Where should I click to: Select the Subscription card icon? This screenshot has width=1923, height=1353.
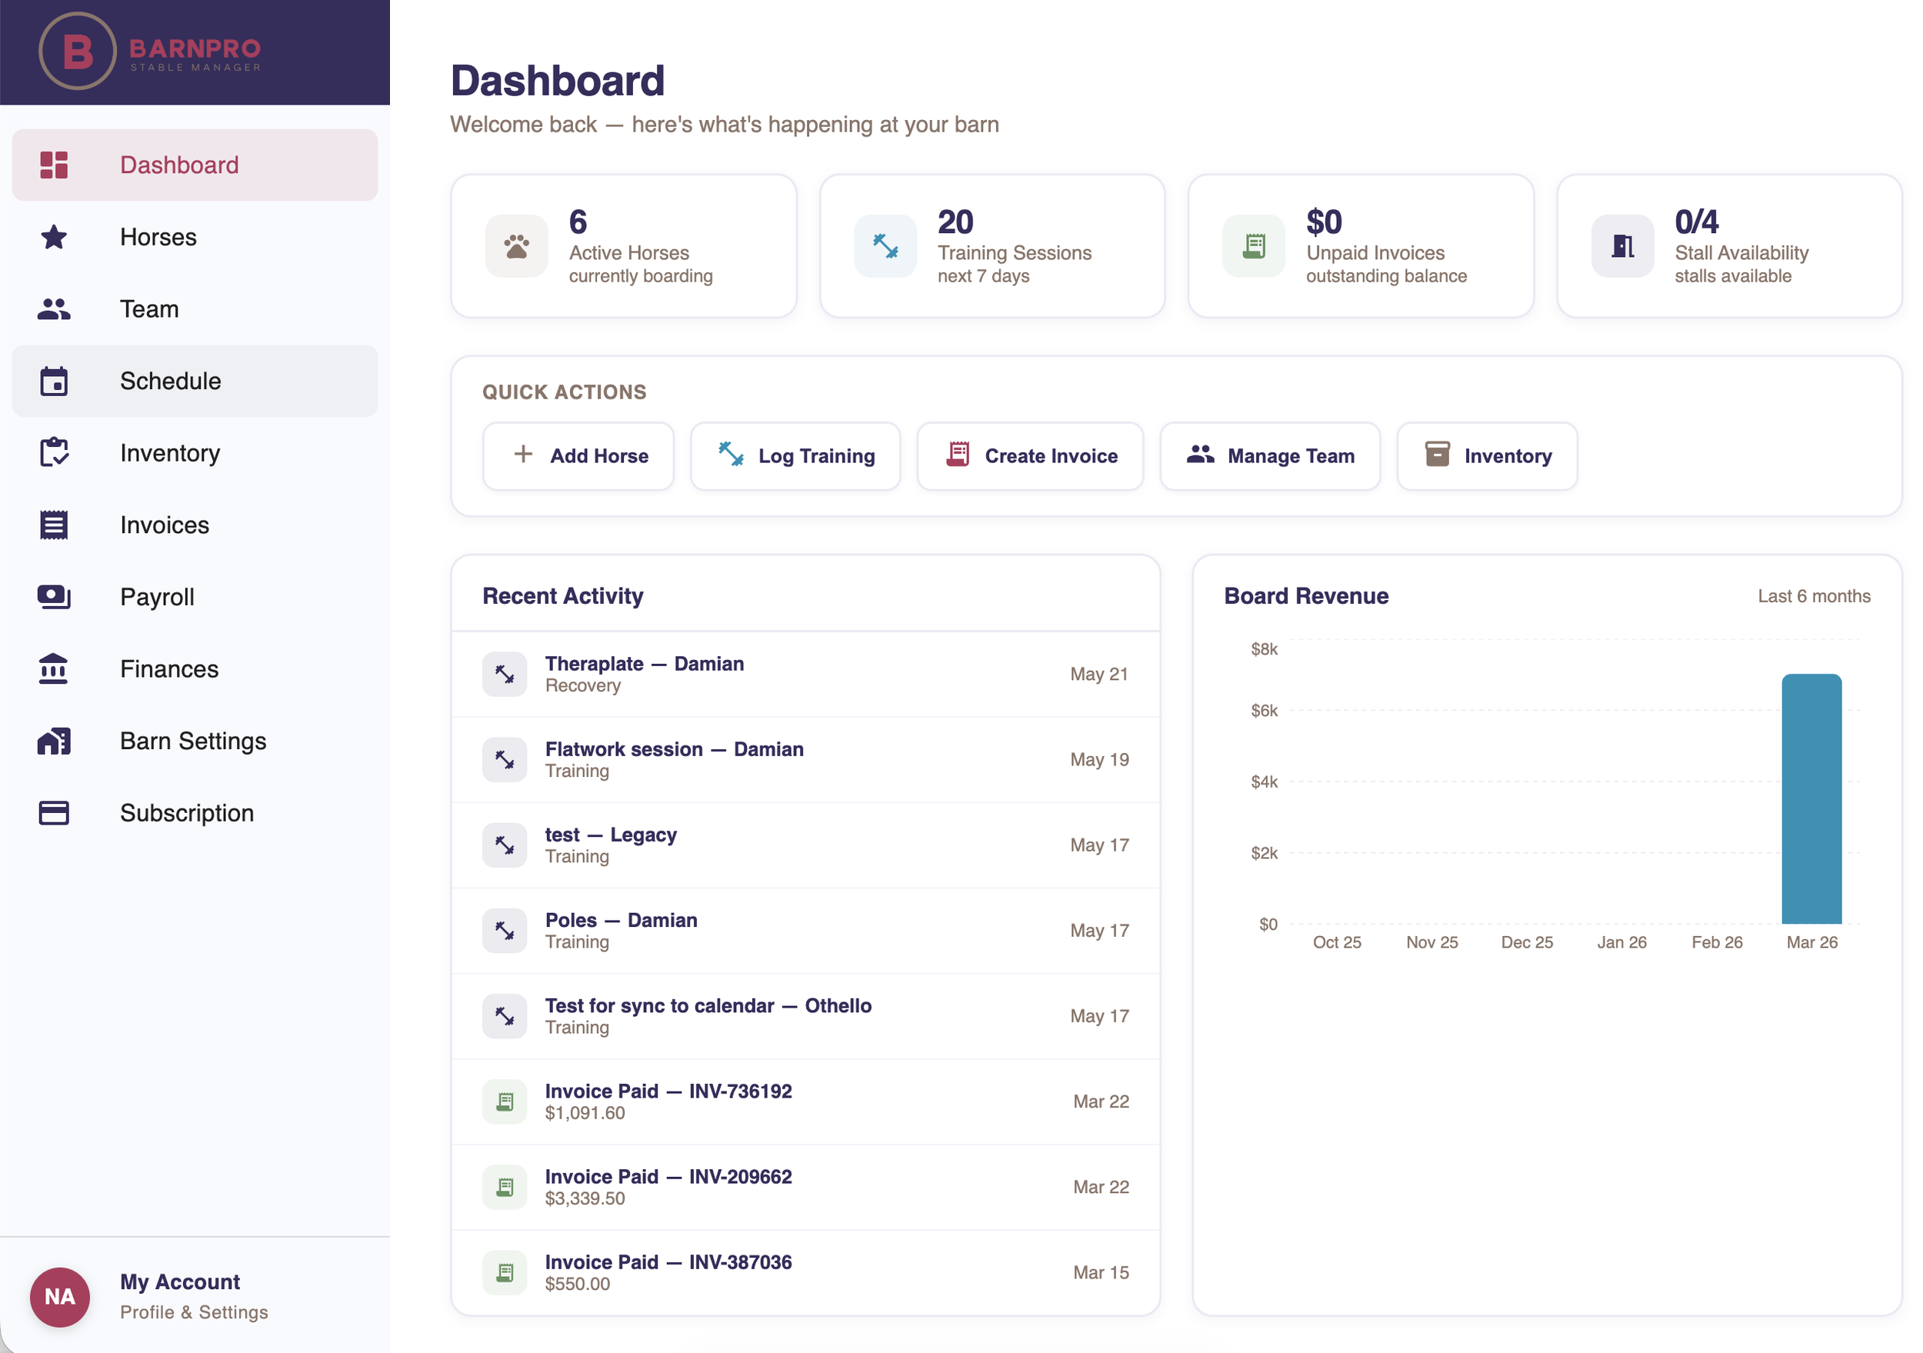(54, 812)
